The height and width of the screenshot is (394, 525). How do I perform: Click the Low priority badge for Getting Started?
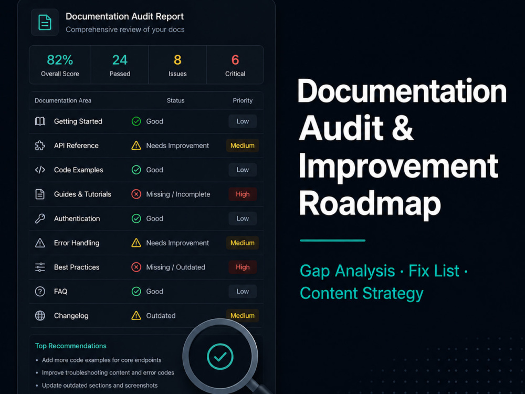click(243, 121)
